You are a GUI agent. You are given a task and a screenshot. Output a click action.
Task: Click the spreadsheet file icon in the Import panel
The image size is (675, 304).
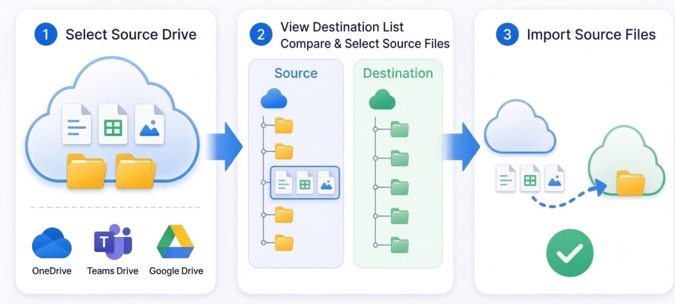(x=530, y=178)
